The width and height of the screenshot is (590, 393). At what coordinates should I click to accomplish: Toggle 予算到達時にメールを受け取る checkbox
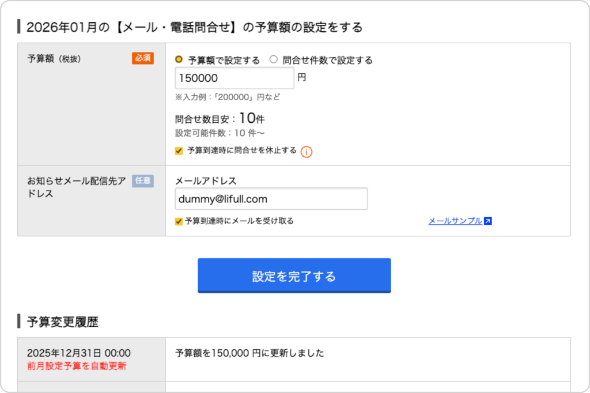click(179, 221)
